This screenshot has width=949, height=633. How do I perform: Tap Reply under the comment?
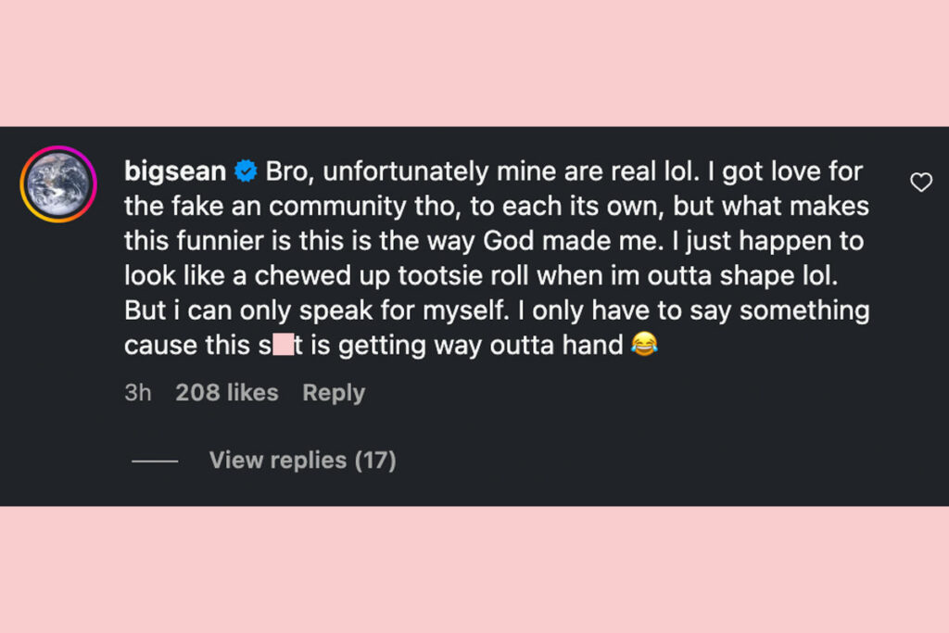click(333, 392)
